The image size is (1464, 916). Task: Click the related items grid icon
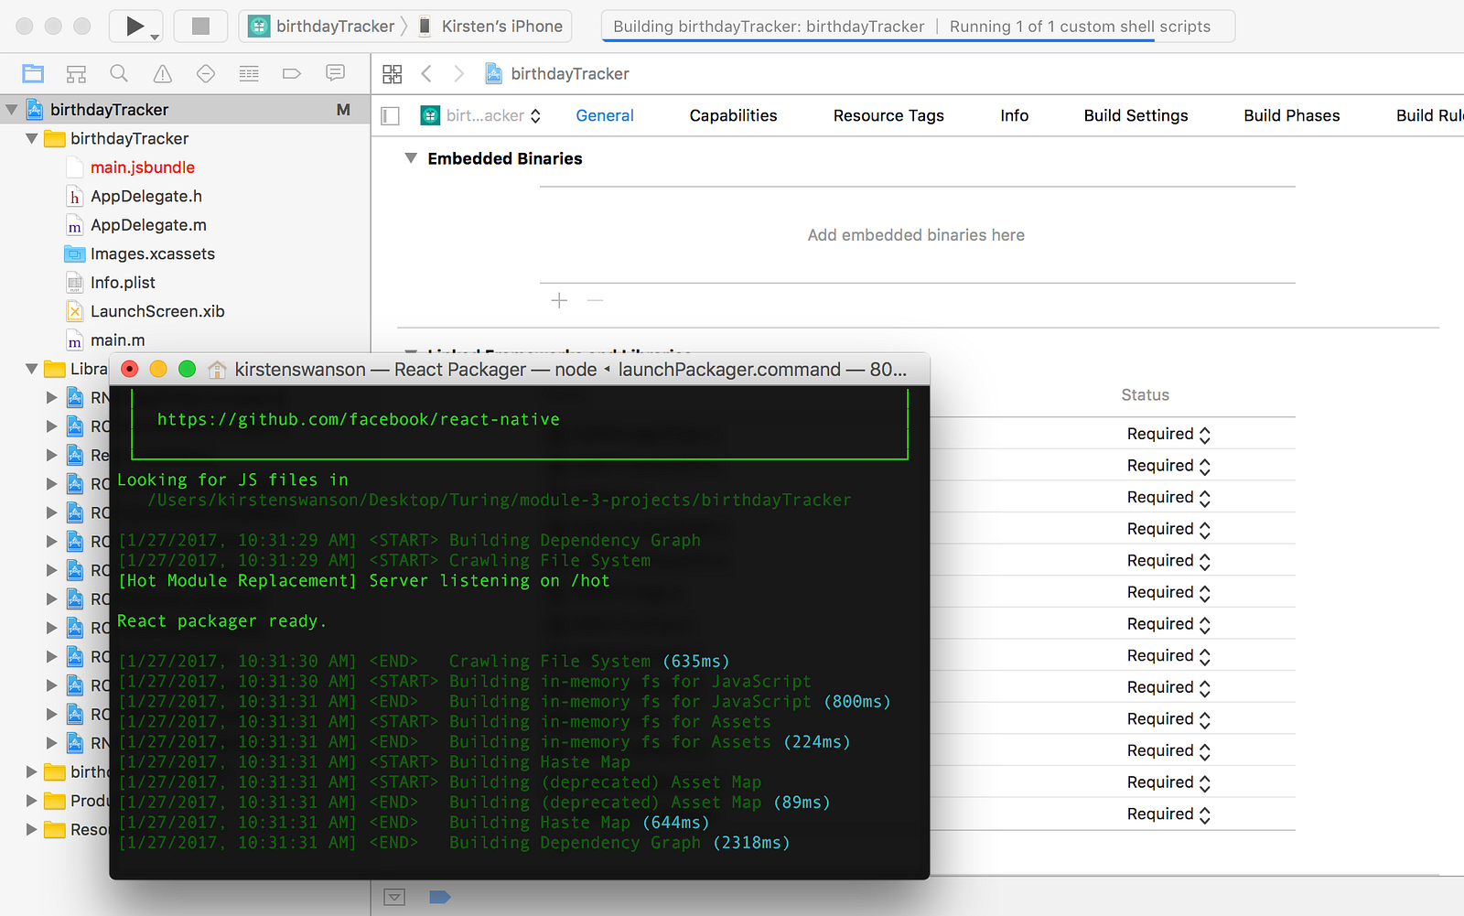pos(393,74)
